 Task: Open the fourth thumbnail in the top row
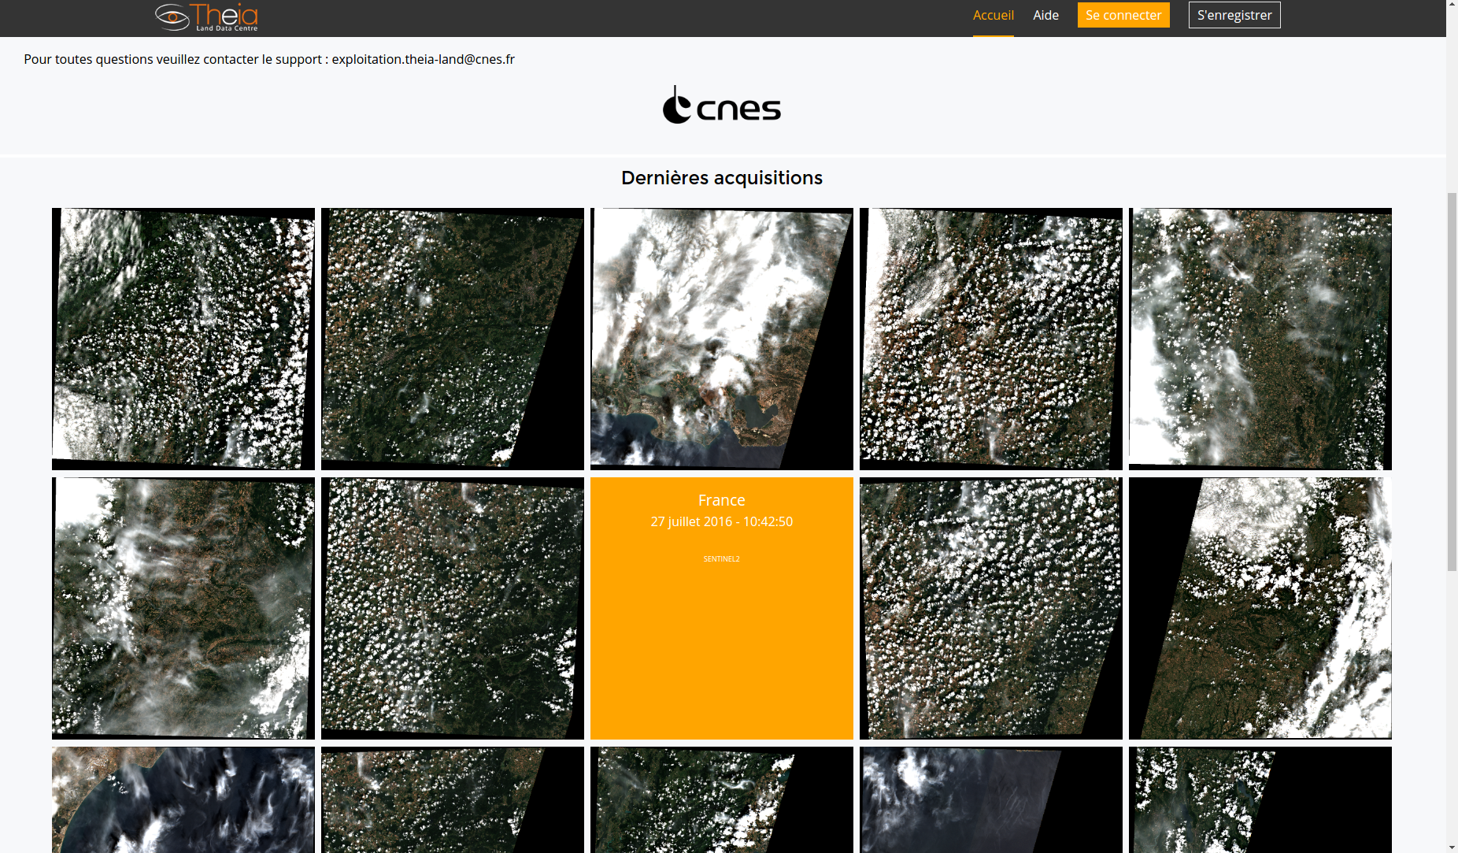991,339
